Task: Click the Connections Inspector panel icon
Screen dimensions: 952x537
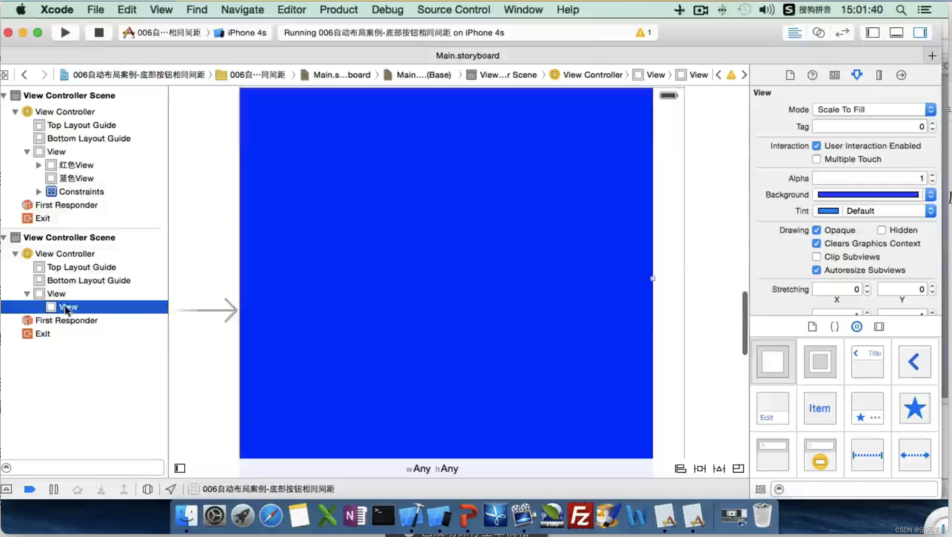Action: [x=901, y=74]
